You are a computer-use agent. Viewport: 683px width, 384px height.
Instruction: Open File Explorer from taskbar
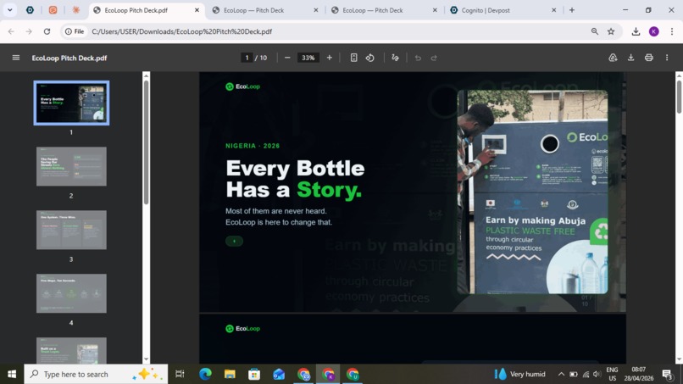pyautogui.click(x=230, y=374)
